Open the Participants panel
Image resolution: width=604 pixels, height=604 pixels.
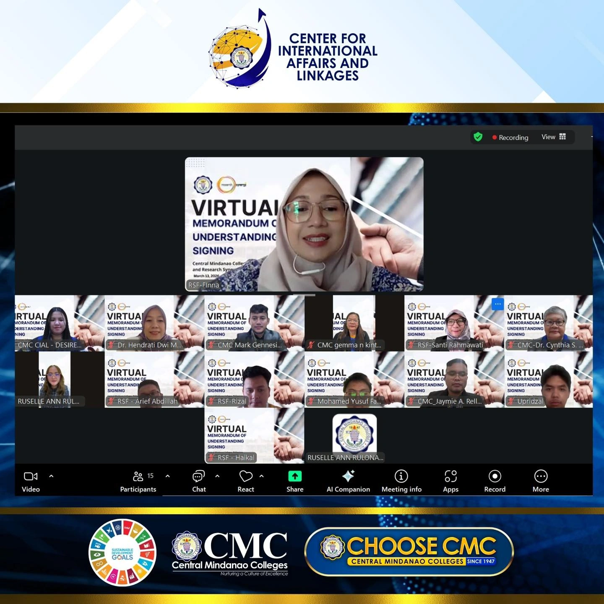click(x=138, y=476)
